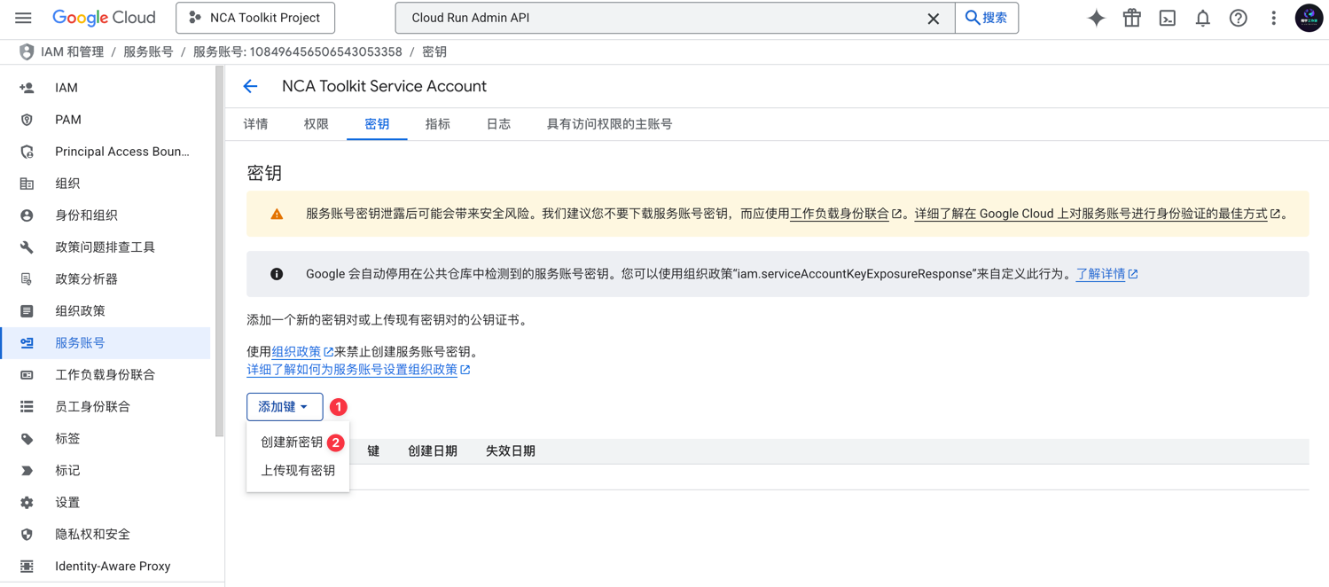Image resolution: width=1329 pixels, height=587 pixels.
Task: Open 工作负载身份联合 sidebar entry
Action: pyautogui.click(x=101, y=374)
